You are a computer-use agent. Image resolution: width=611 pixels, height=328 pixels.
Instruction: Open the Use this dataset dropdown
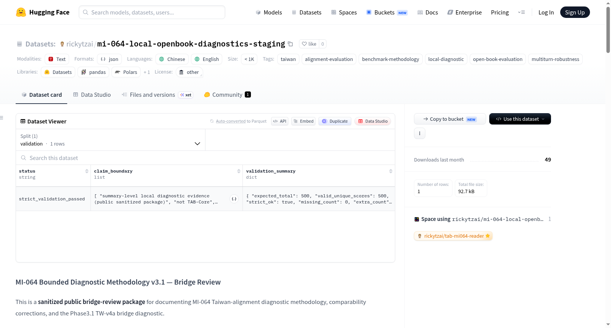point(520,119)
